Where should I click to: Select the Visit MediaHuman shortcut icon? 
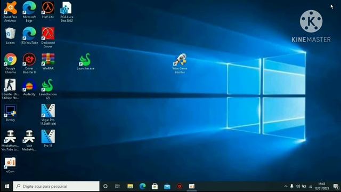pos(29,141)
